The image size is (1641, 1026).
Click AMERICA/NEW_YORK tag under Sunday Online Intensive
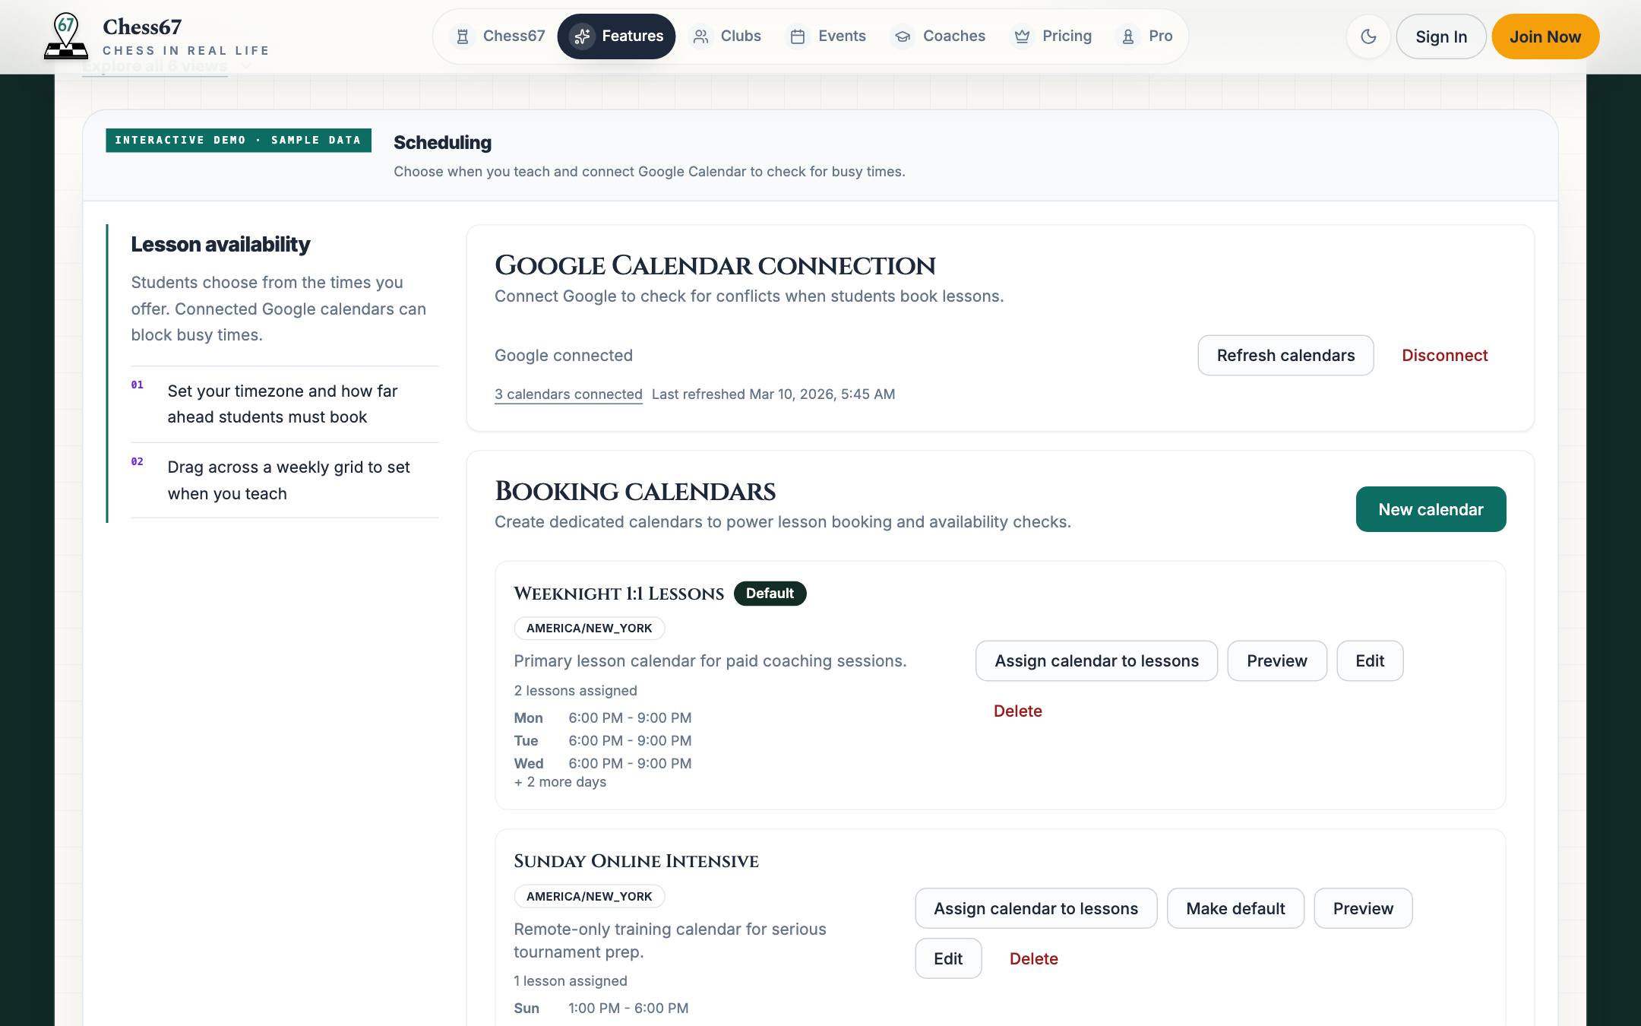589,896
